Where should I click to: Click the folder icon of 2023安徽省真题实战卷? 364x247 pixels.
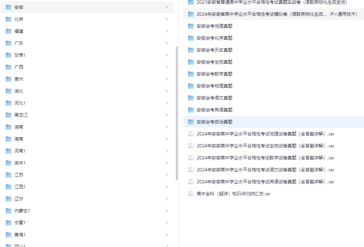click(x=191, y=2)
